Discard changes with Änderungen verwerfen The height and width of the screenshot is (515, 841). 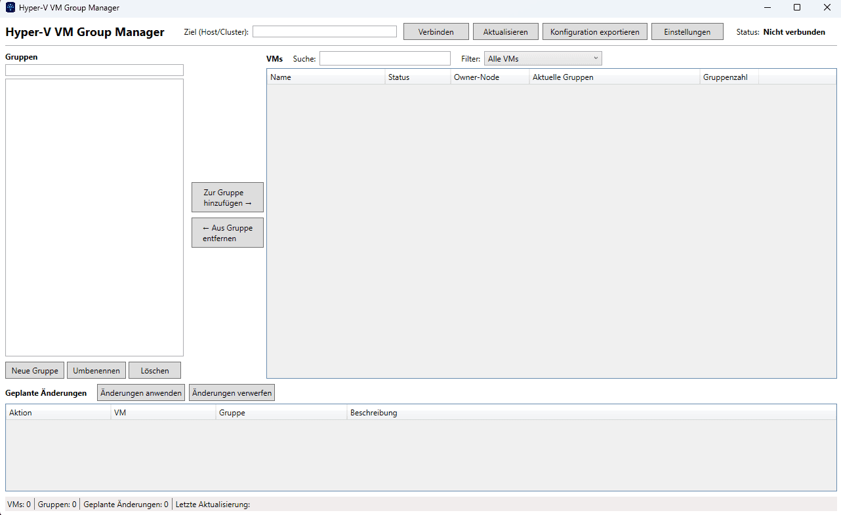coord(232,392)
